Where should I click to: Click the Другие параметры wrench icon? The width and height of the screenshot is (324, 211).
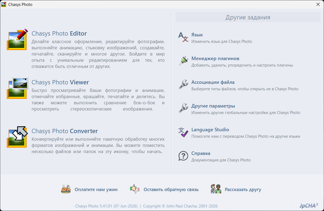[x=183, y=108]
